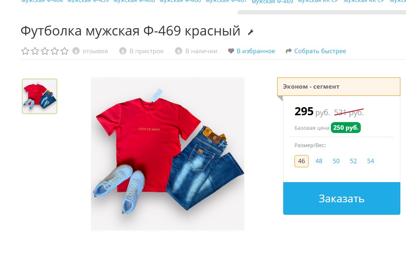The image size is (406, 272).
Task: Click the 'В пристрое' counter badge
Action: coord(123,51)
